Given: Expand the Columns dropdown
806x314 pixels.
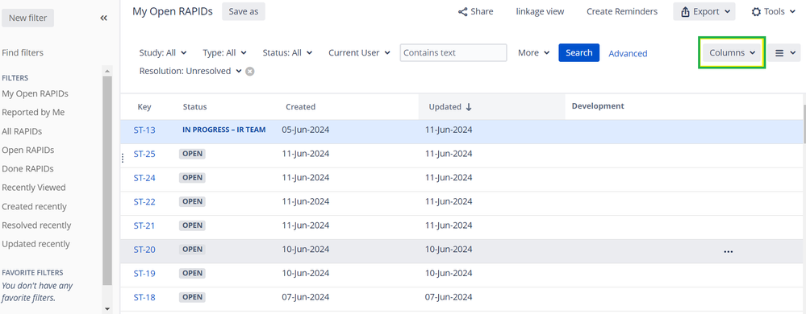Looking at the screenshot, I should tap(732, 52).
